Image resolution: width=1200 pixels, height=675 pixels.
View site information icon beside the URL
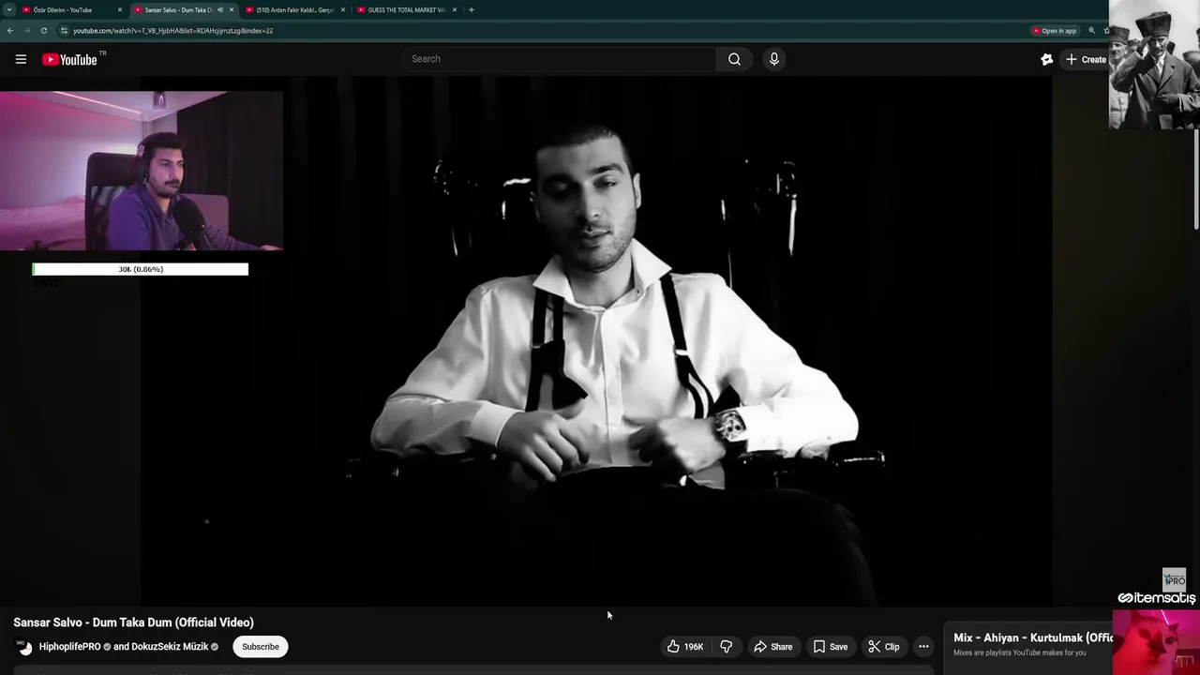64,31
